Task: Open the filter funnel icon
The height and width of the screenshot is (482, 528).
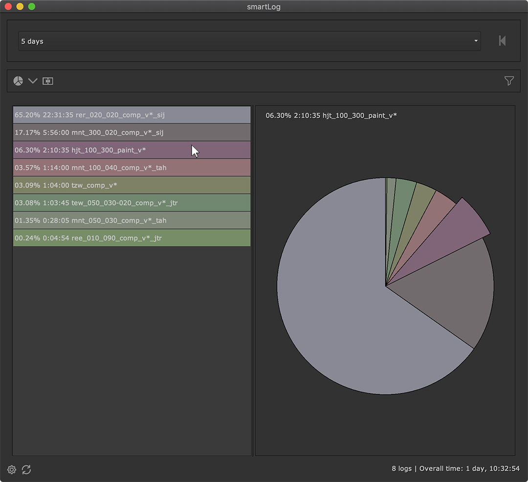Action: pos(509,81)
